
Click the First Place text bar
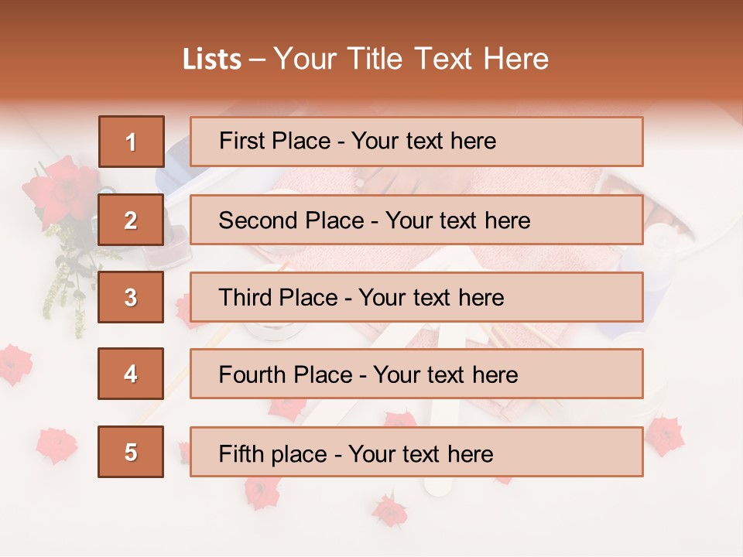pyautogui.click(x=416, y=142)
